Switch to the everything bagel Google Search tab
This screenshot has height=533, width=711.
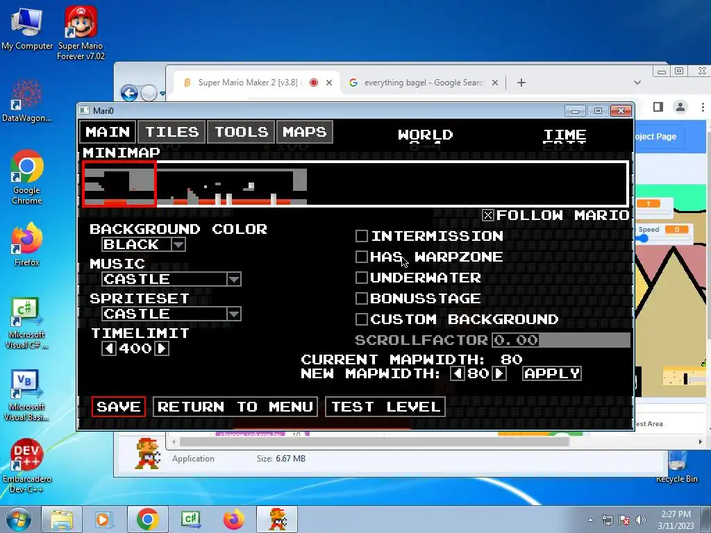424,83
